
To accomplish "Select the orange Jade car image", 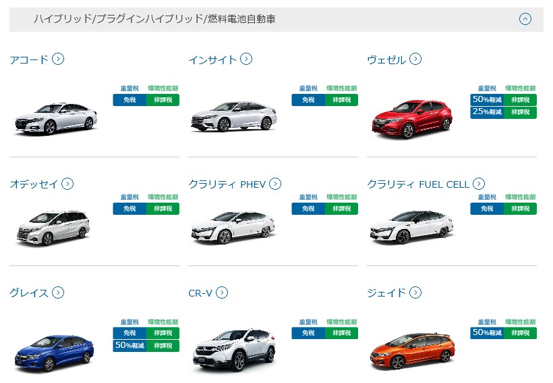I will click(412, 351).
